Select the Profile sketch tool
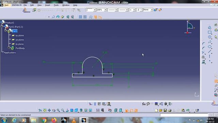 coord(209,27)
